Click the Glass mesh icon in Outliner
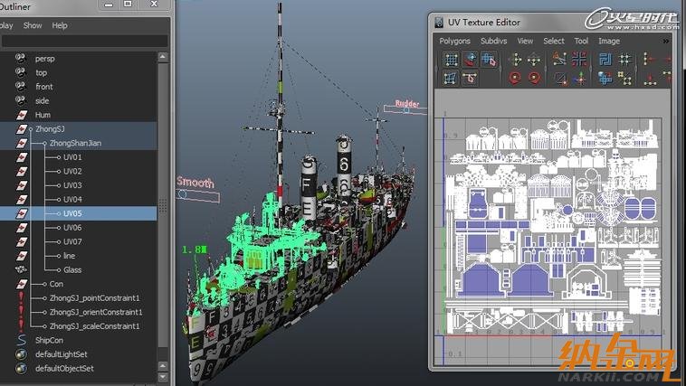The image size is (686, 386). click(x=20, y=269)
